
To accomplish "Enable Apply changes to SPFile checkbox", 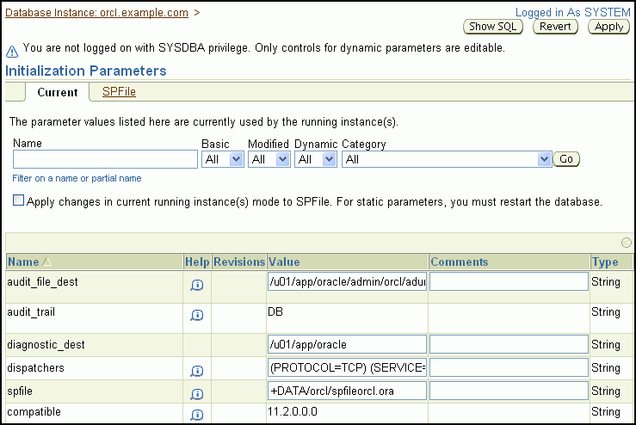I will pos(19,201).
